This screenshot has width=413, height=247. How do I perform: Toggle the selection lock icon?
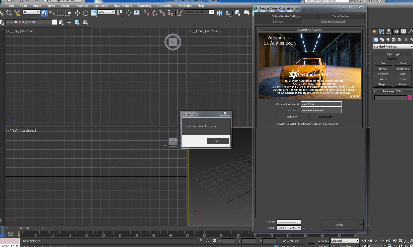click(x=207, y=241)
